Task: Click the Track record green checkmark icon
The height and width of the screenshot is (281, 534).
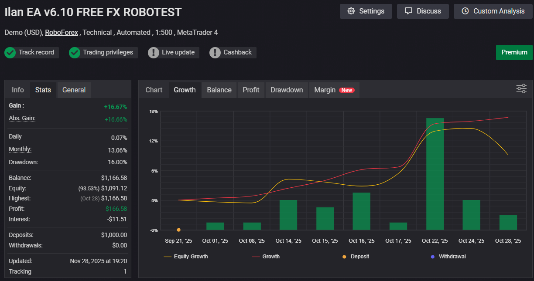Action: coord(10,53)
